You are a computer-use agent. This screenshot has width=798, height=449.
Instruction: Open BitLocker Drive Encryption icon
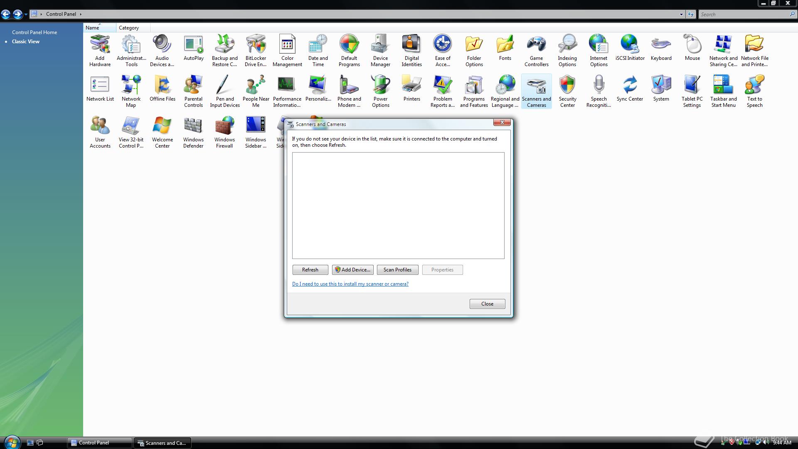point(256,50)
